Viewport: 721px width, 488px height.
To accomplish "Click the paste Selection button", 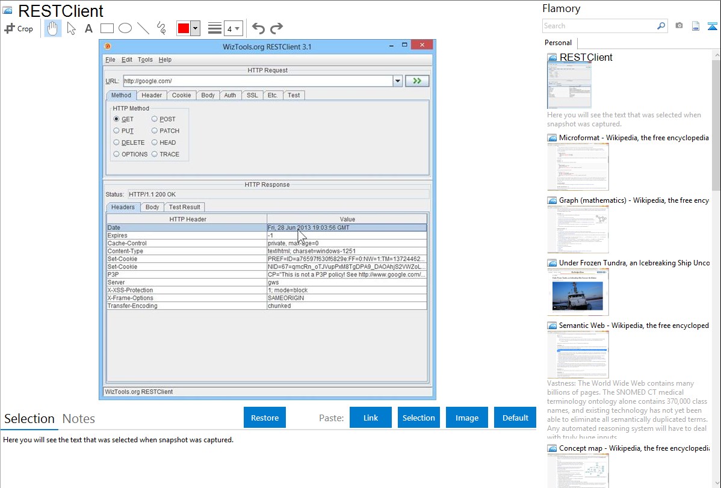I will click(419, 418).
